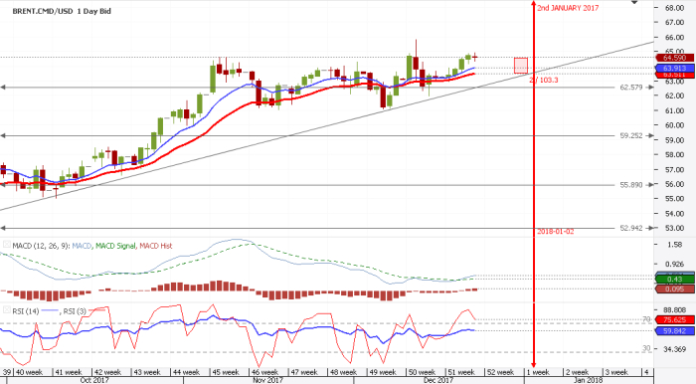This screenshot has height=384, width=696.
Task: Select the 2018-01-02 date label on red line
Action: [x=555, y=231]
